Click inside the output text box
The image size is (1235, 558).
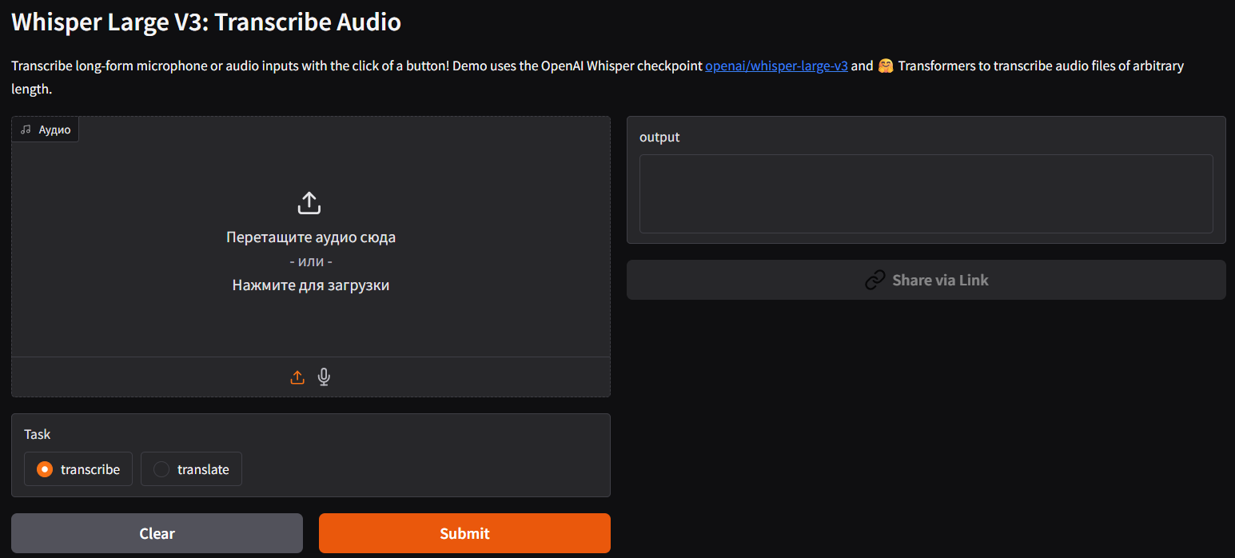pyautogui.click(x=926, y=193)
